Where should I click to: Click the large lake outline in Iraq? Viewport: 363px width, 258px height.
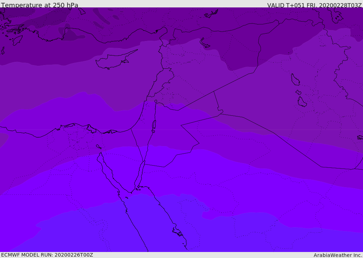coord(295,80)
